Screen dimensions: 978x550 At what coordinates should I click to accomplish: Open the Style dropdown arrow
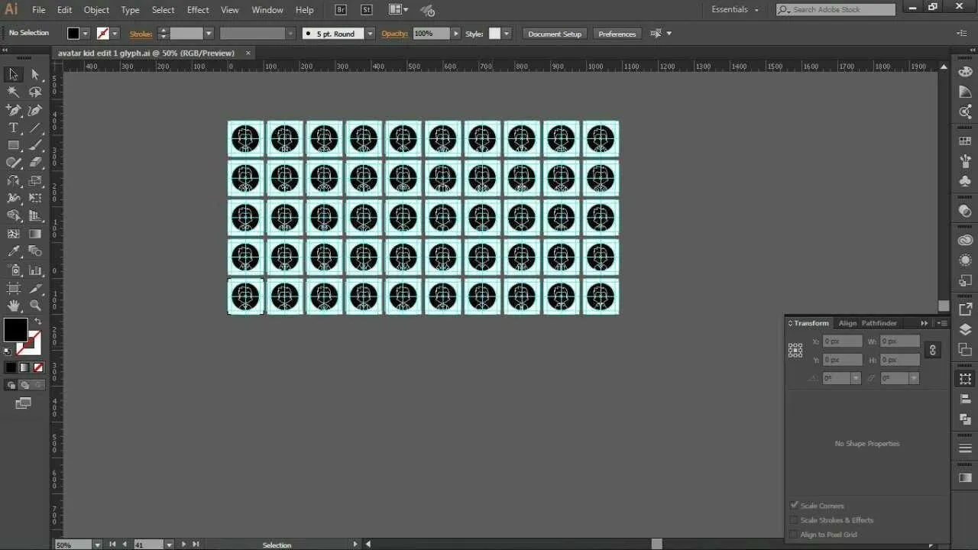[x=506, y=34]
